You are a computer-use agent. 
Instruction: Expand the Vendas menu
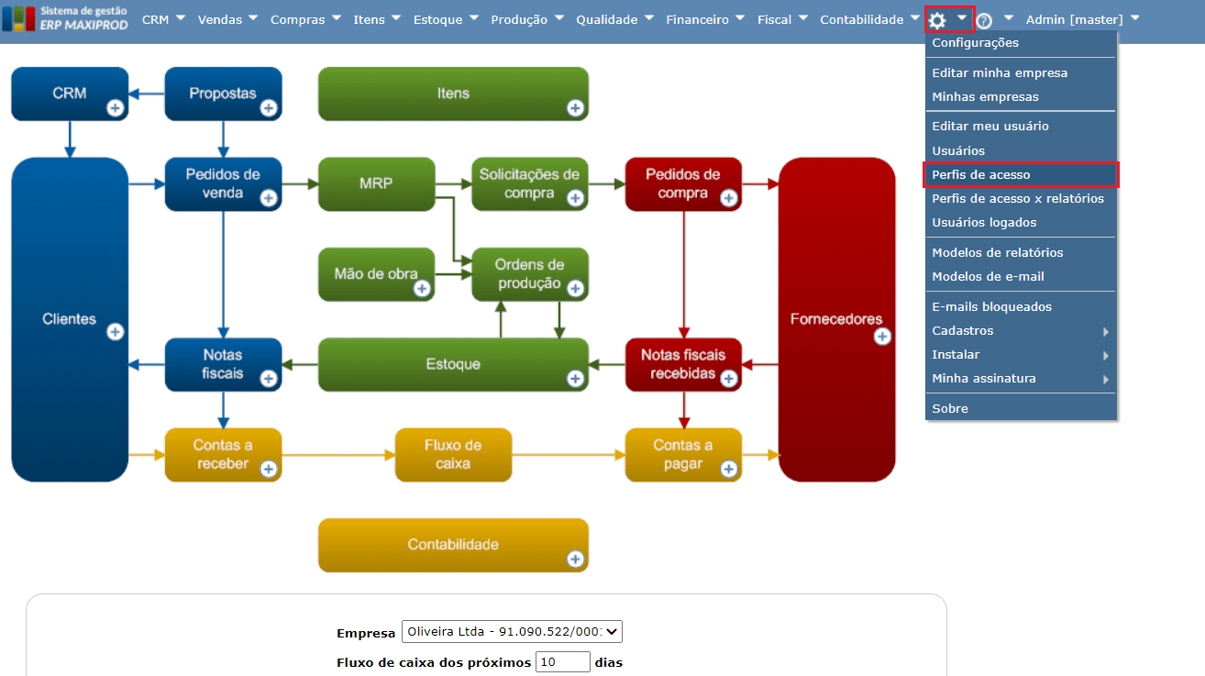(228, 19)
